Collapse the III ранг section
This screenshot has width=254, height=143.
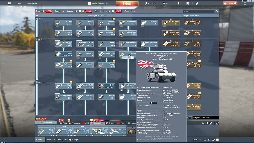(x=40, y=82)
